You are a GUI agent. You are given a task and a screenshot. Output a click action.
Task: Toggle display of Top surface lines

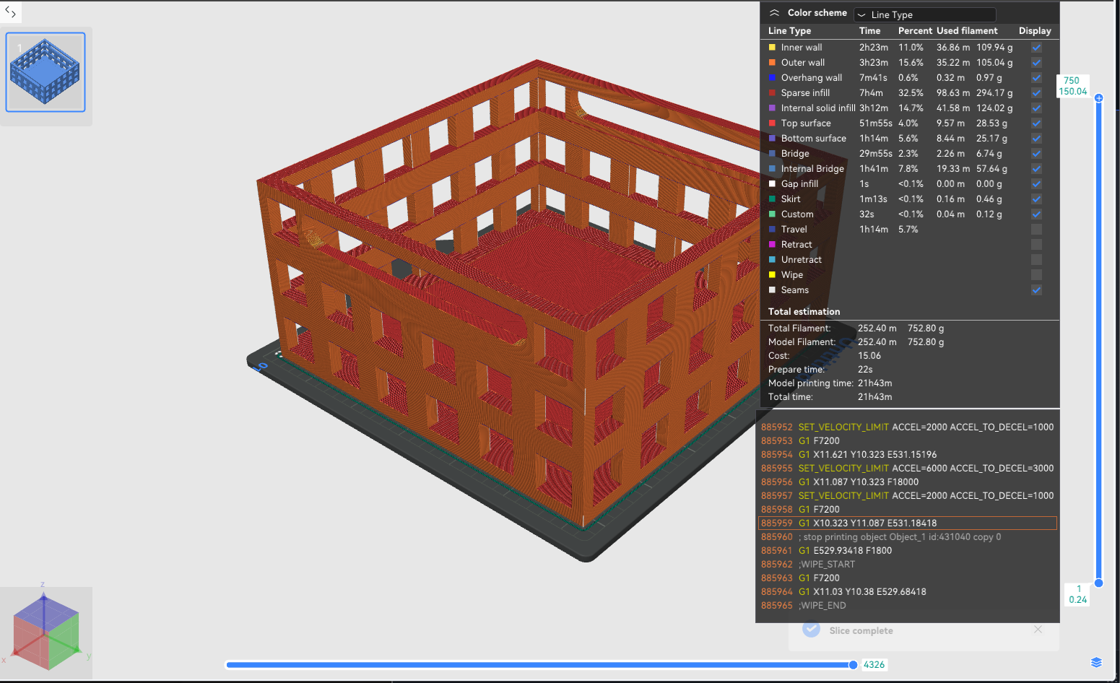[x=1036, y=123]
